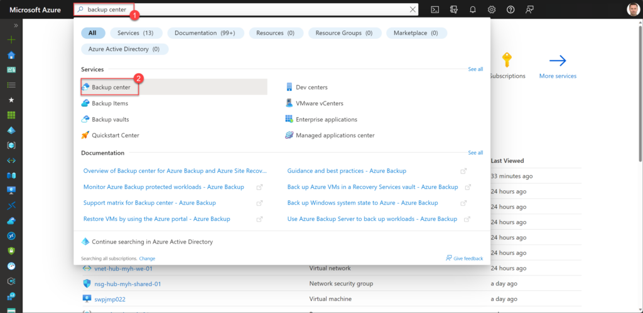See all Services results

[475, 69]
